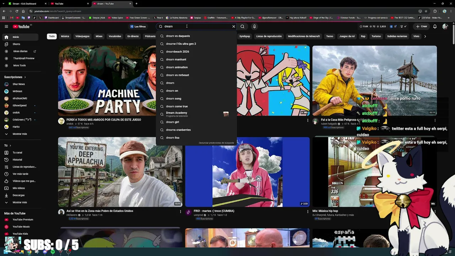Expand Mostrar más under subscriptions
455x256 pixels.
pyautogui.click(x=20, y=134)
